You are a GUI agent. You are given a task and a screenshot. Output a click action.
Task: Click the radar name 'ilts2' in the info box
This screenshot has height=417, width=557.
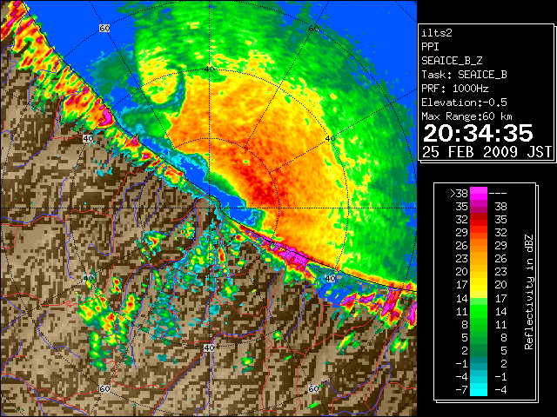(437, 33)
